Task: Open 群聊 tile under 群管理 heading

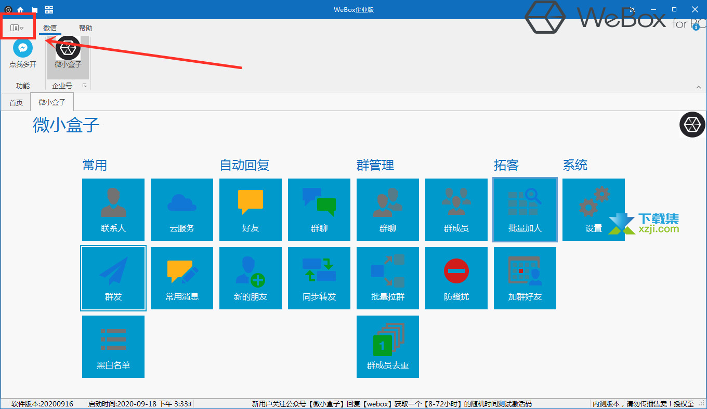Action: (x=388, y=210)
